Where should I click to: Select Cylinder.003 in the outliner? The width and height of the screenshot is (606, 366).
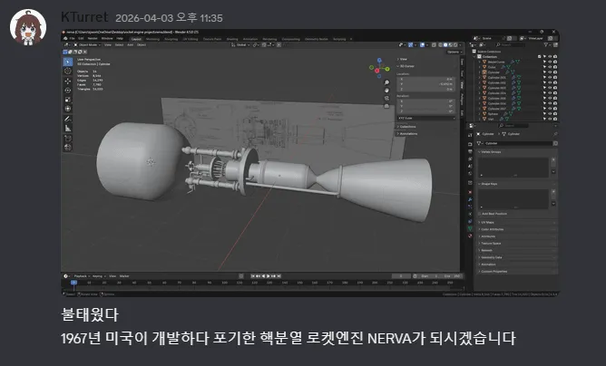click(x=496, y=88)
